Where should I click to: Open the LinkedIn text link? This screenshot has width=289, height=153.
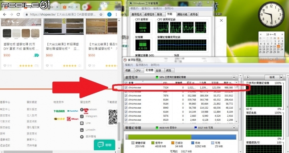coord(90,130)
